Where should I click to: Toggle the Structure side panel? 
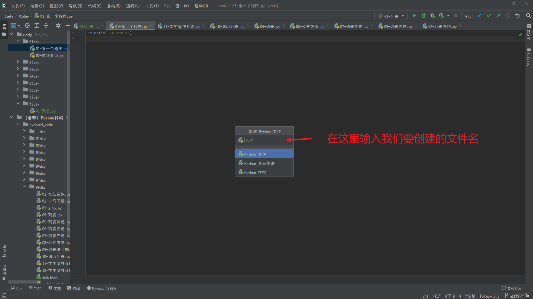click(4, 251)
